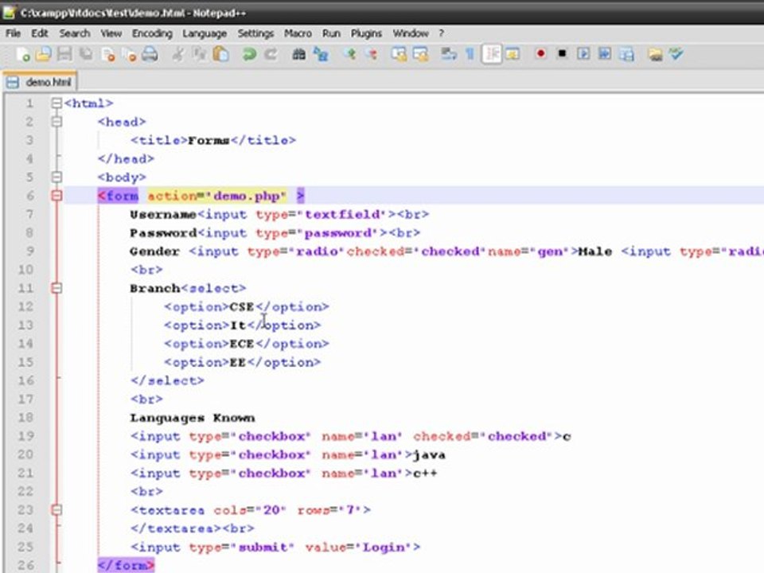Open the File menu
Viewport: 764px width, 573px height.
point(14,33)
